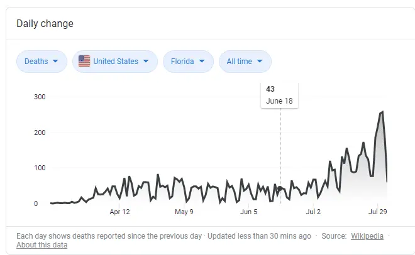Select the Jun 5 axis label
This screenshot has height=255, width=415.
(249, 212)
